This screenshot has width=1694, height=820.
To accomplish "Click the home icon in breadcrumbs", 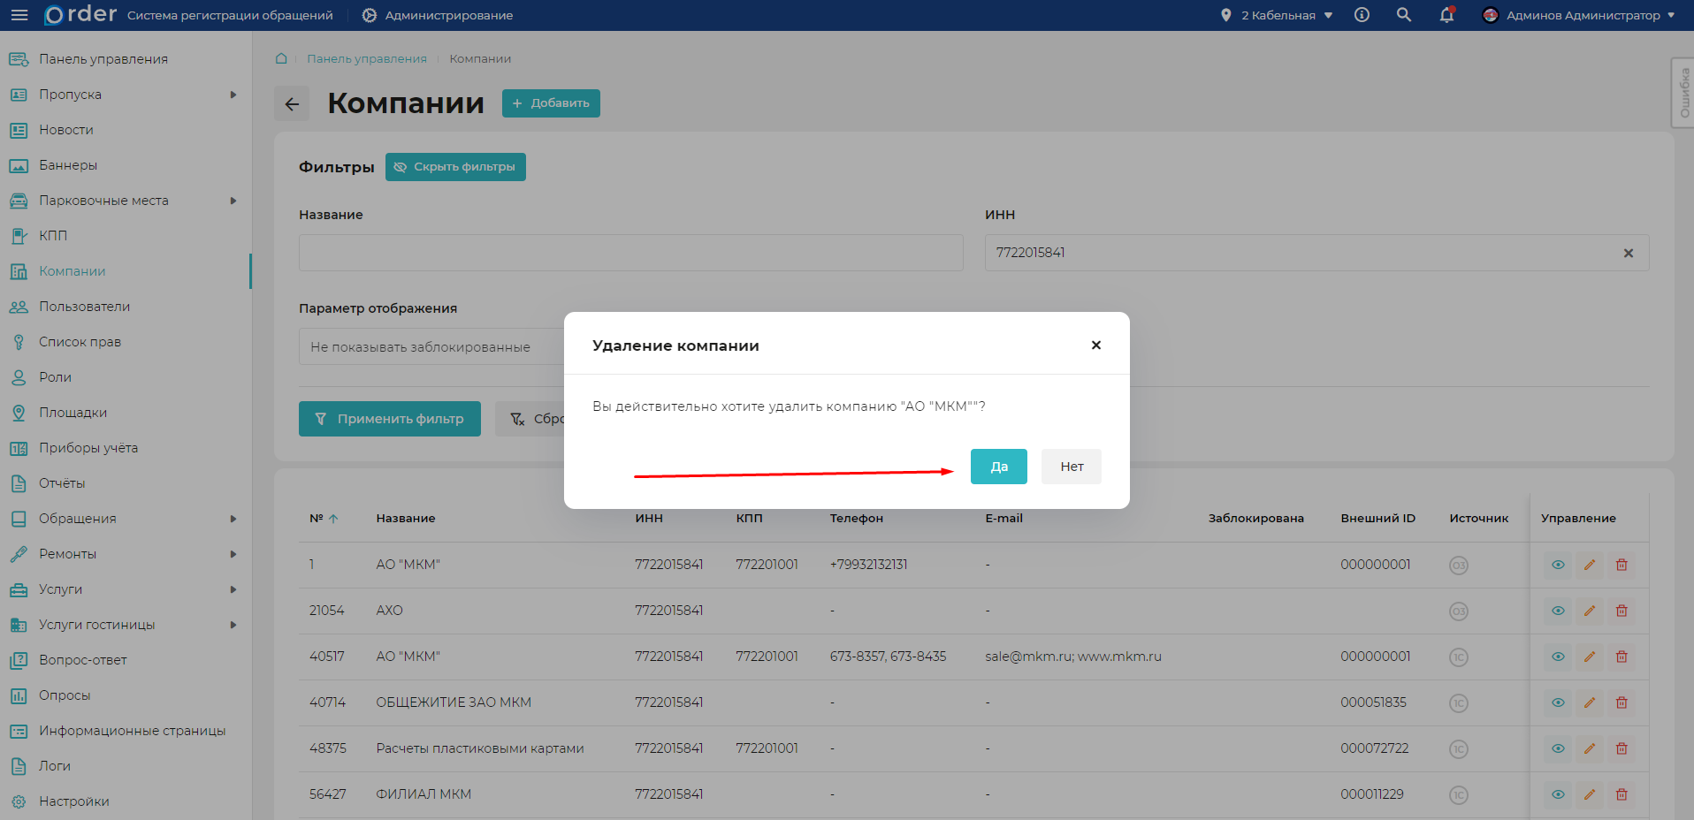I will click(281, 59).
